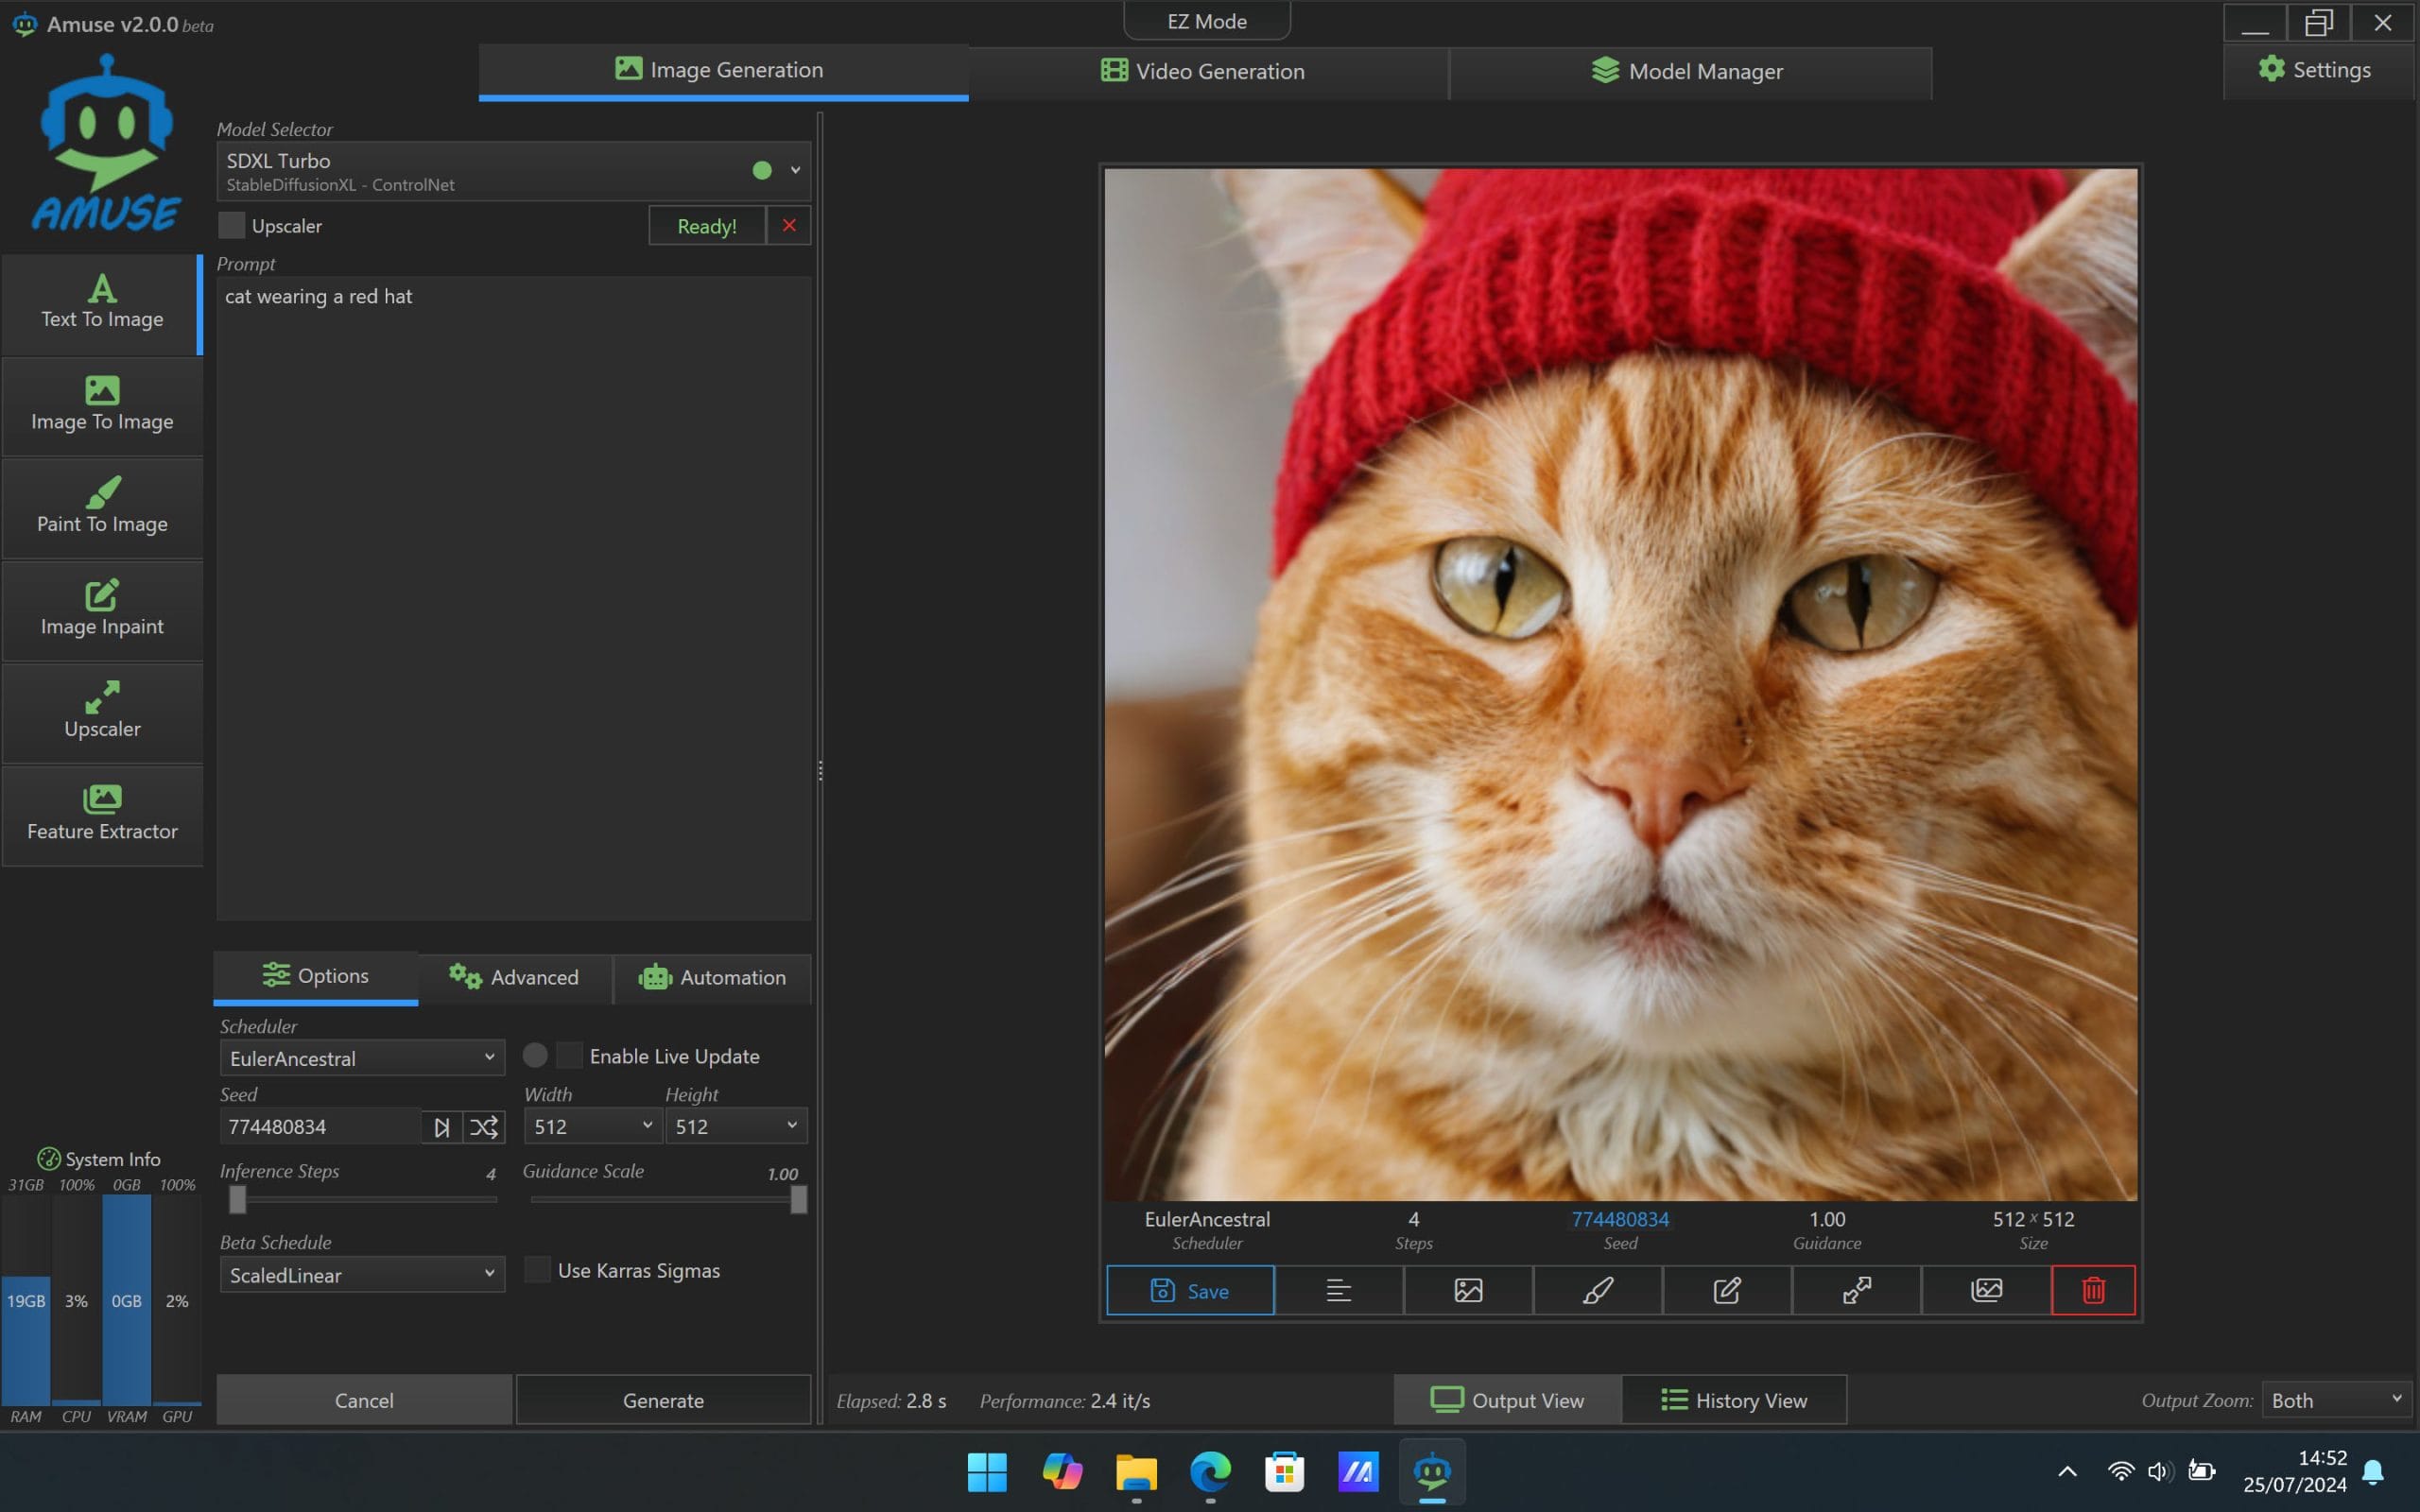Click the random seed shuffle icon
Viewport: 2420px width, 1512px height.
[x=484, y=1127]
